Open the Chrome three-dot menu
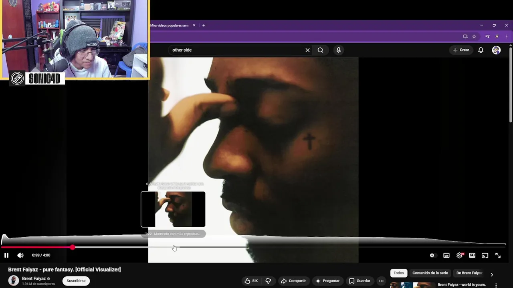The image size is (513, 288). pos(507,36)
